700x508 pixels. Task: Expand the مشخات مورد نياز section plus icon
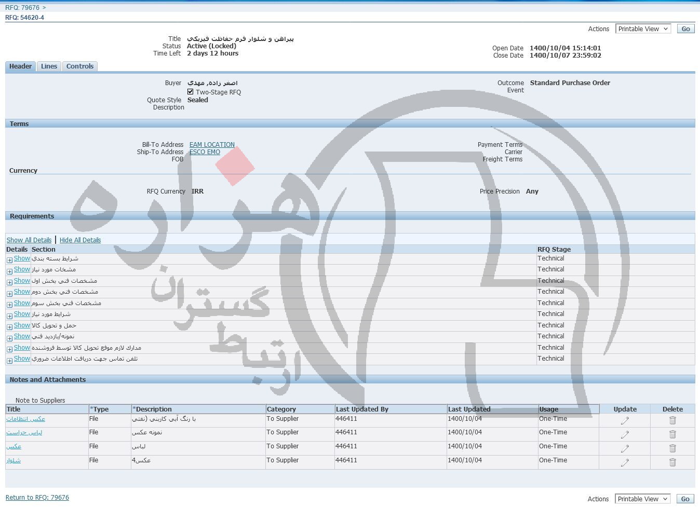(x=9, y=271)
